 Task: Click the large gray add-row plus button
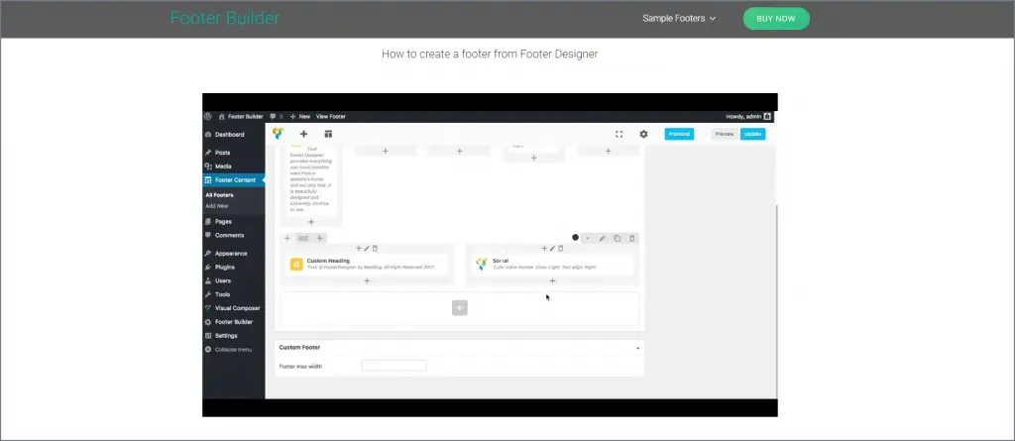click(x=460, y=308)
